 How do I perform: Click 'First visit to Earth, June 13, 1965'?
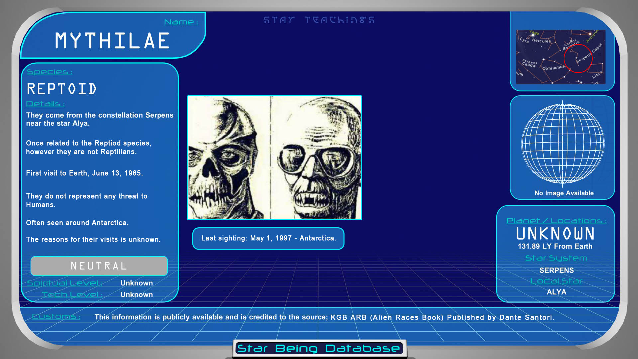pos(84,173)
